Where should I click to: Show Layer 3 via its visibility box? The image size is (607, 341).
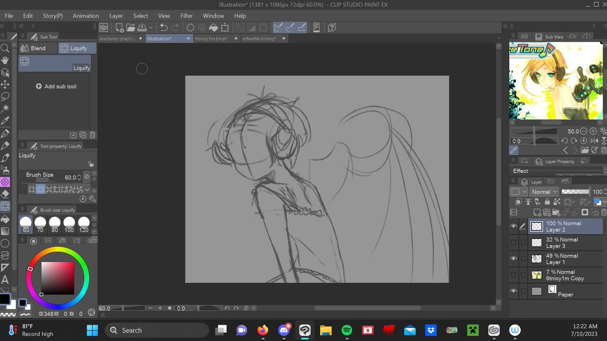tap(514, 242)
